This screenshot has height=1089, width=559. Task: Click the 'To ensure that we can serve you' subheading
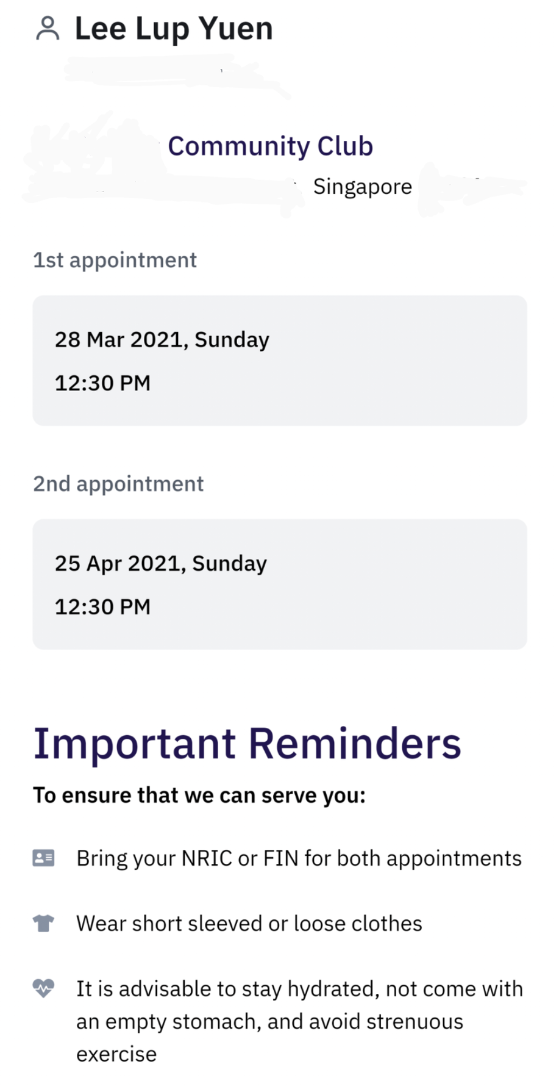tap(199, 796)
